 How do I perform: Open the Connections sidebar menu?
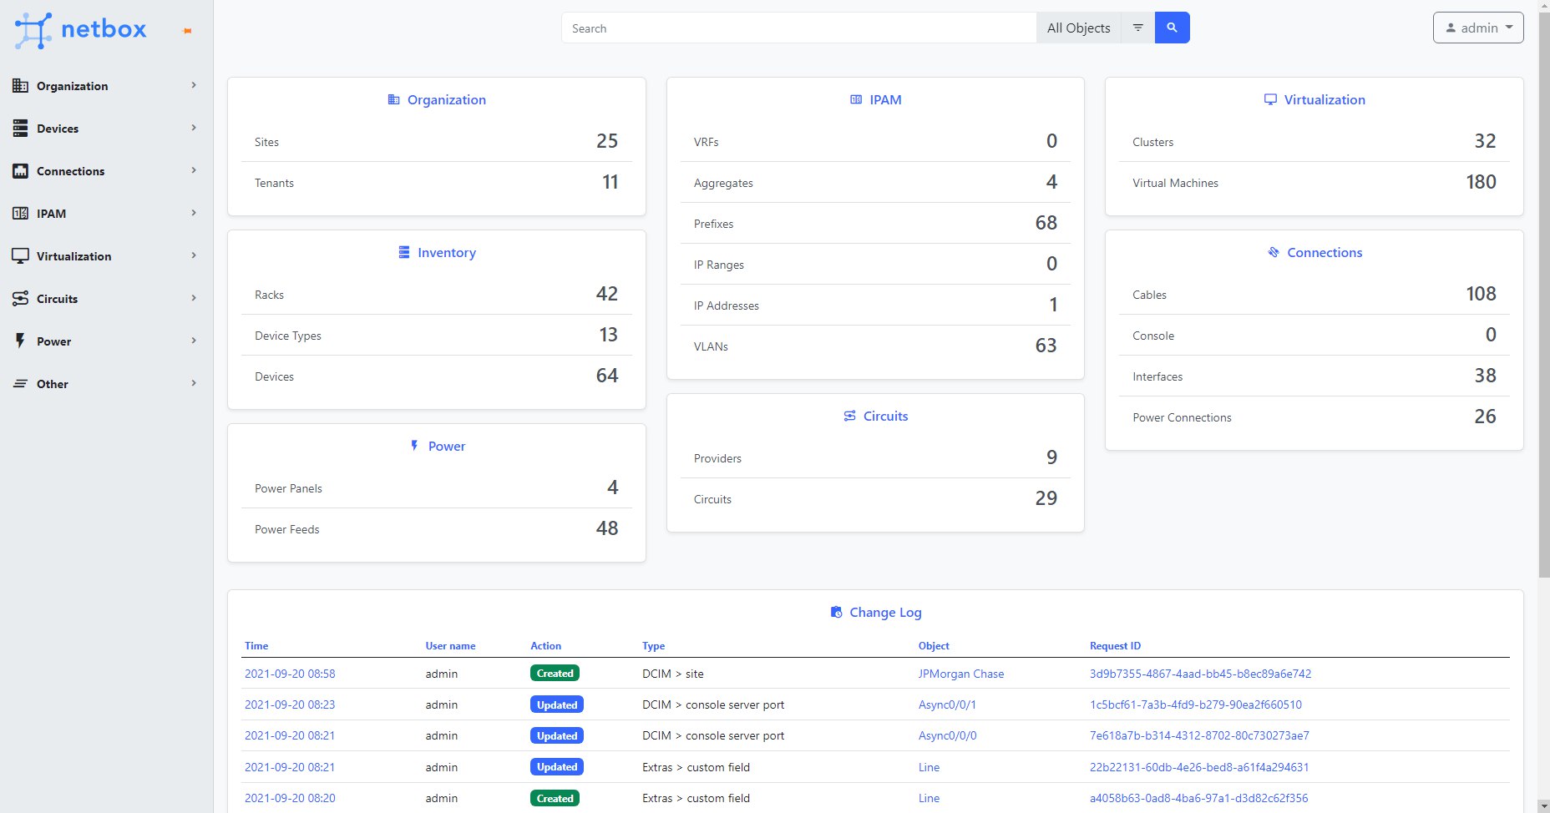[x=105, y=171]
